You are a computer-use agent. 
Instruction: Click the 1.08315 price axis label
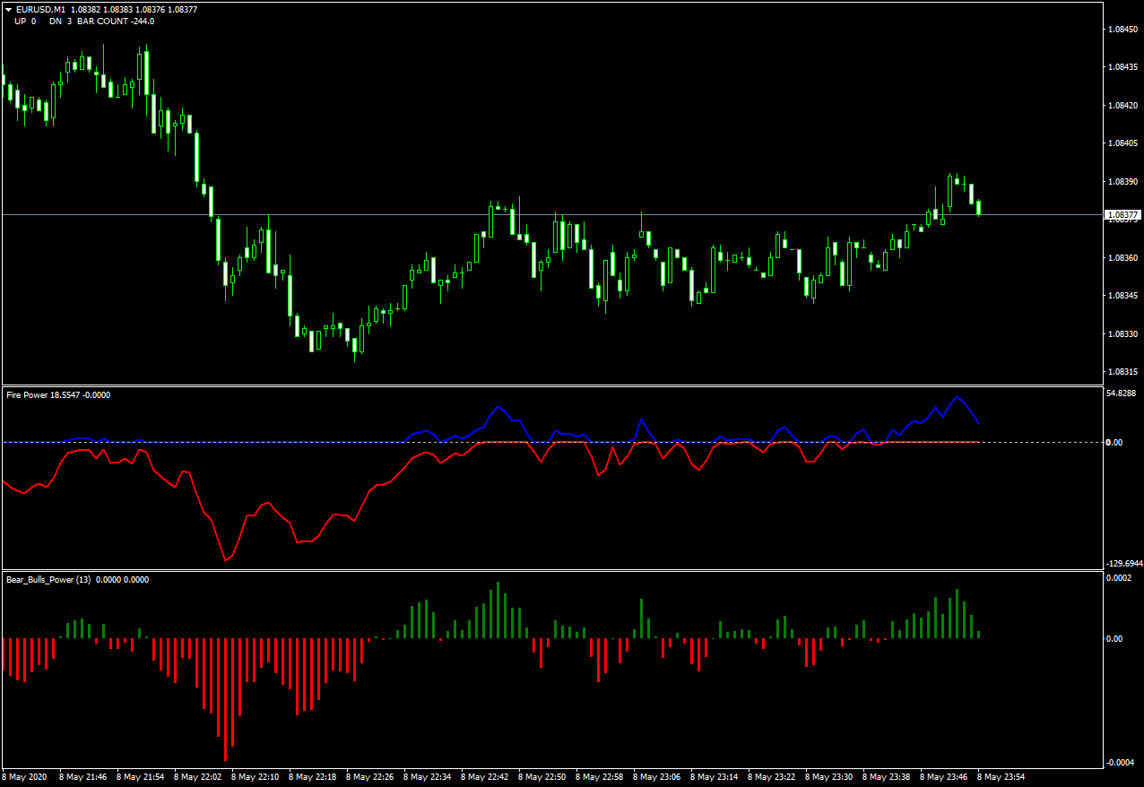pos(1123,371)
